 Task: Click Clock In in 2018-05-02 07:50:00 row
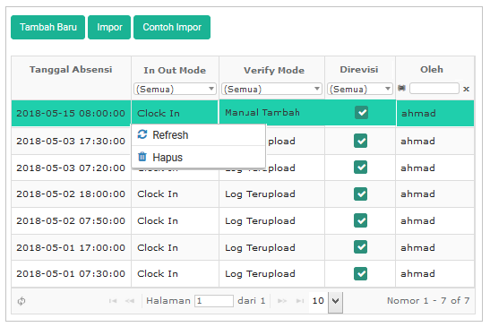click(158, 220)
